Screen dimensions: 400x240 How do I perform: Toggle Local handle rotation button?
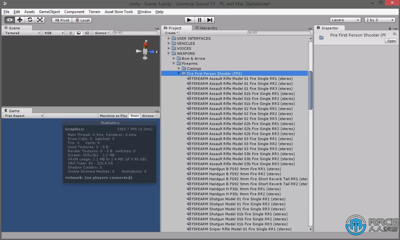pos(82,20)
